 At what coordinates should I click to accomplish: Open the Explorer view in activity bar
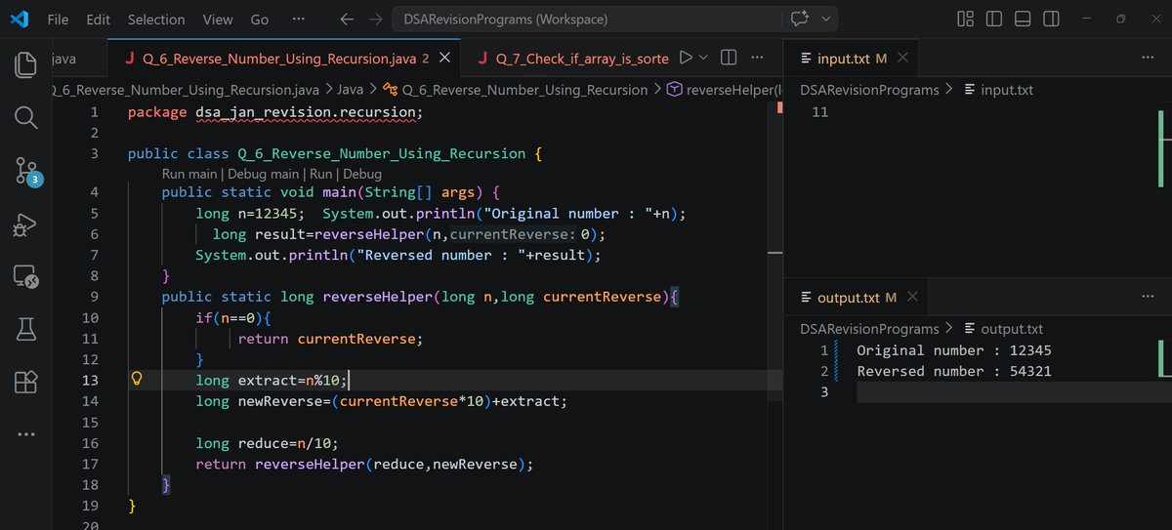click(x=25, y=65)
